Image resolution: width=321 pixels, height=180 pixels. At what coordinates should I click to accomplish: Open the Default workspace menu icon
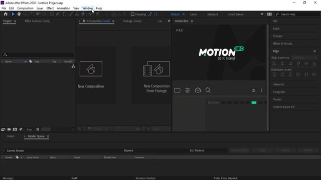184,14
